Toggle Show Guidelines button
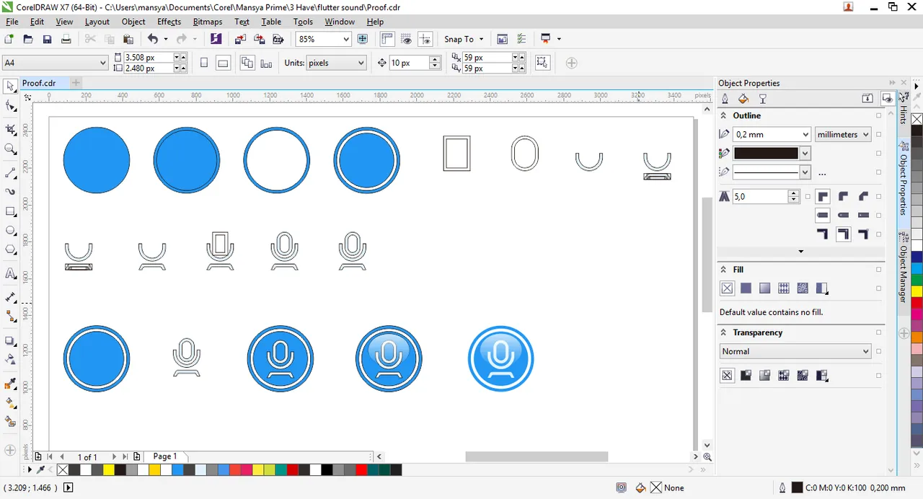The width and height of the screenshot is (923, 499). [x=425, y=39]
